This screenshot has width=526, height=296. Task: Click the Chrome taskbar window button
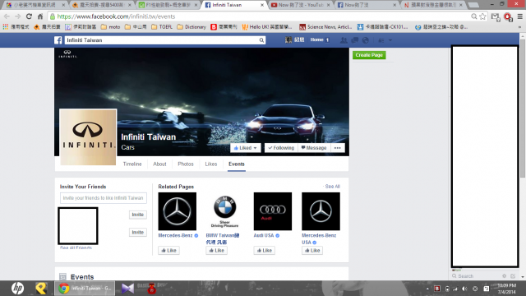click(x=85, y=289)
